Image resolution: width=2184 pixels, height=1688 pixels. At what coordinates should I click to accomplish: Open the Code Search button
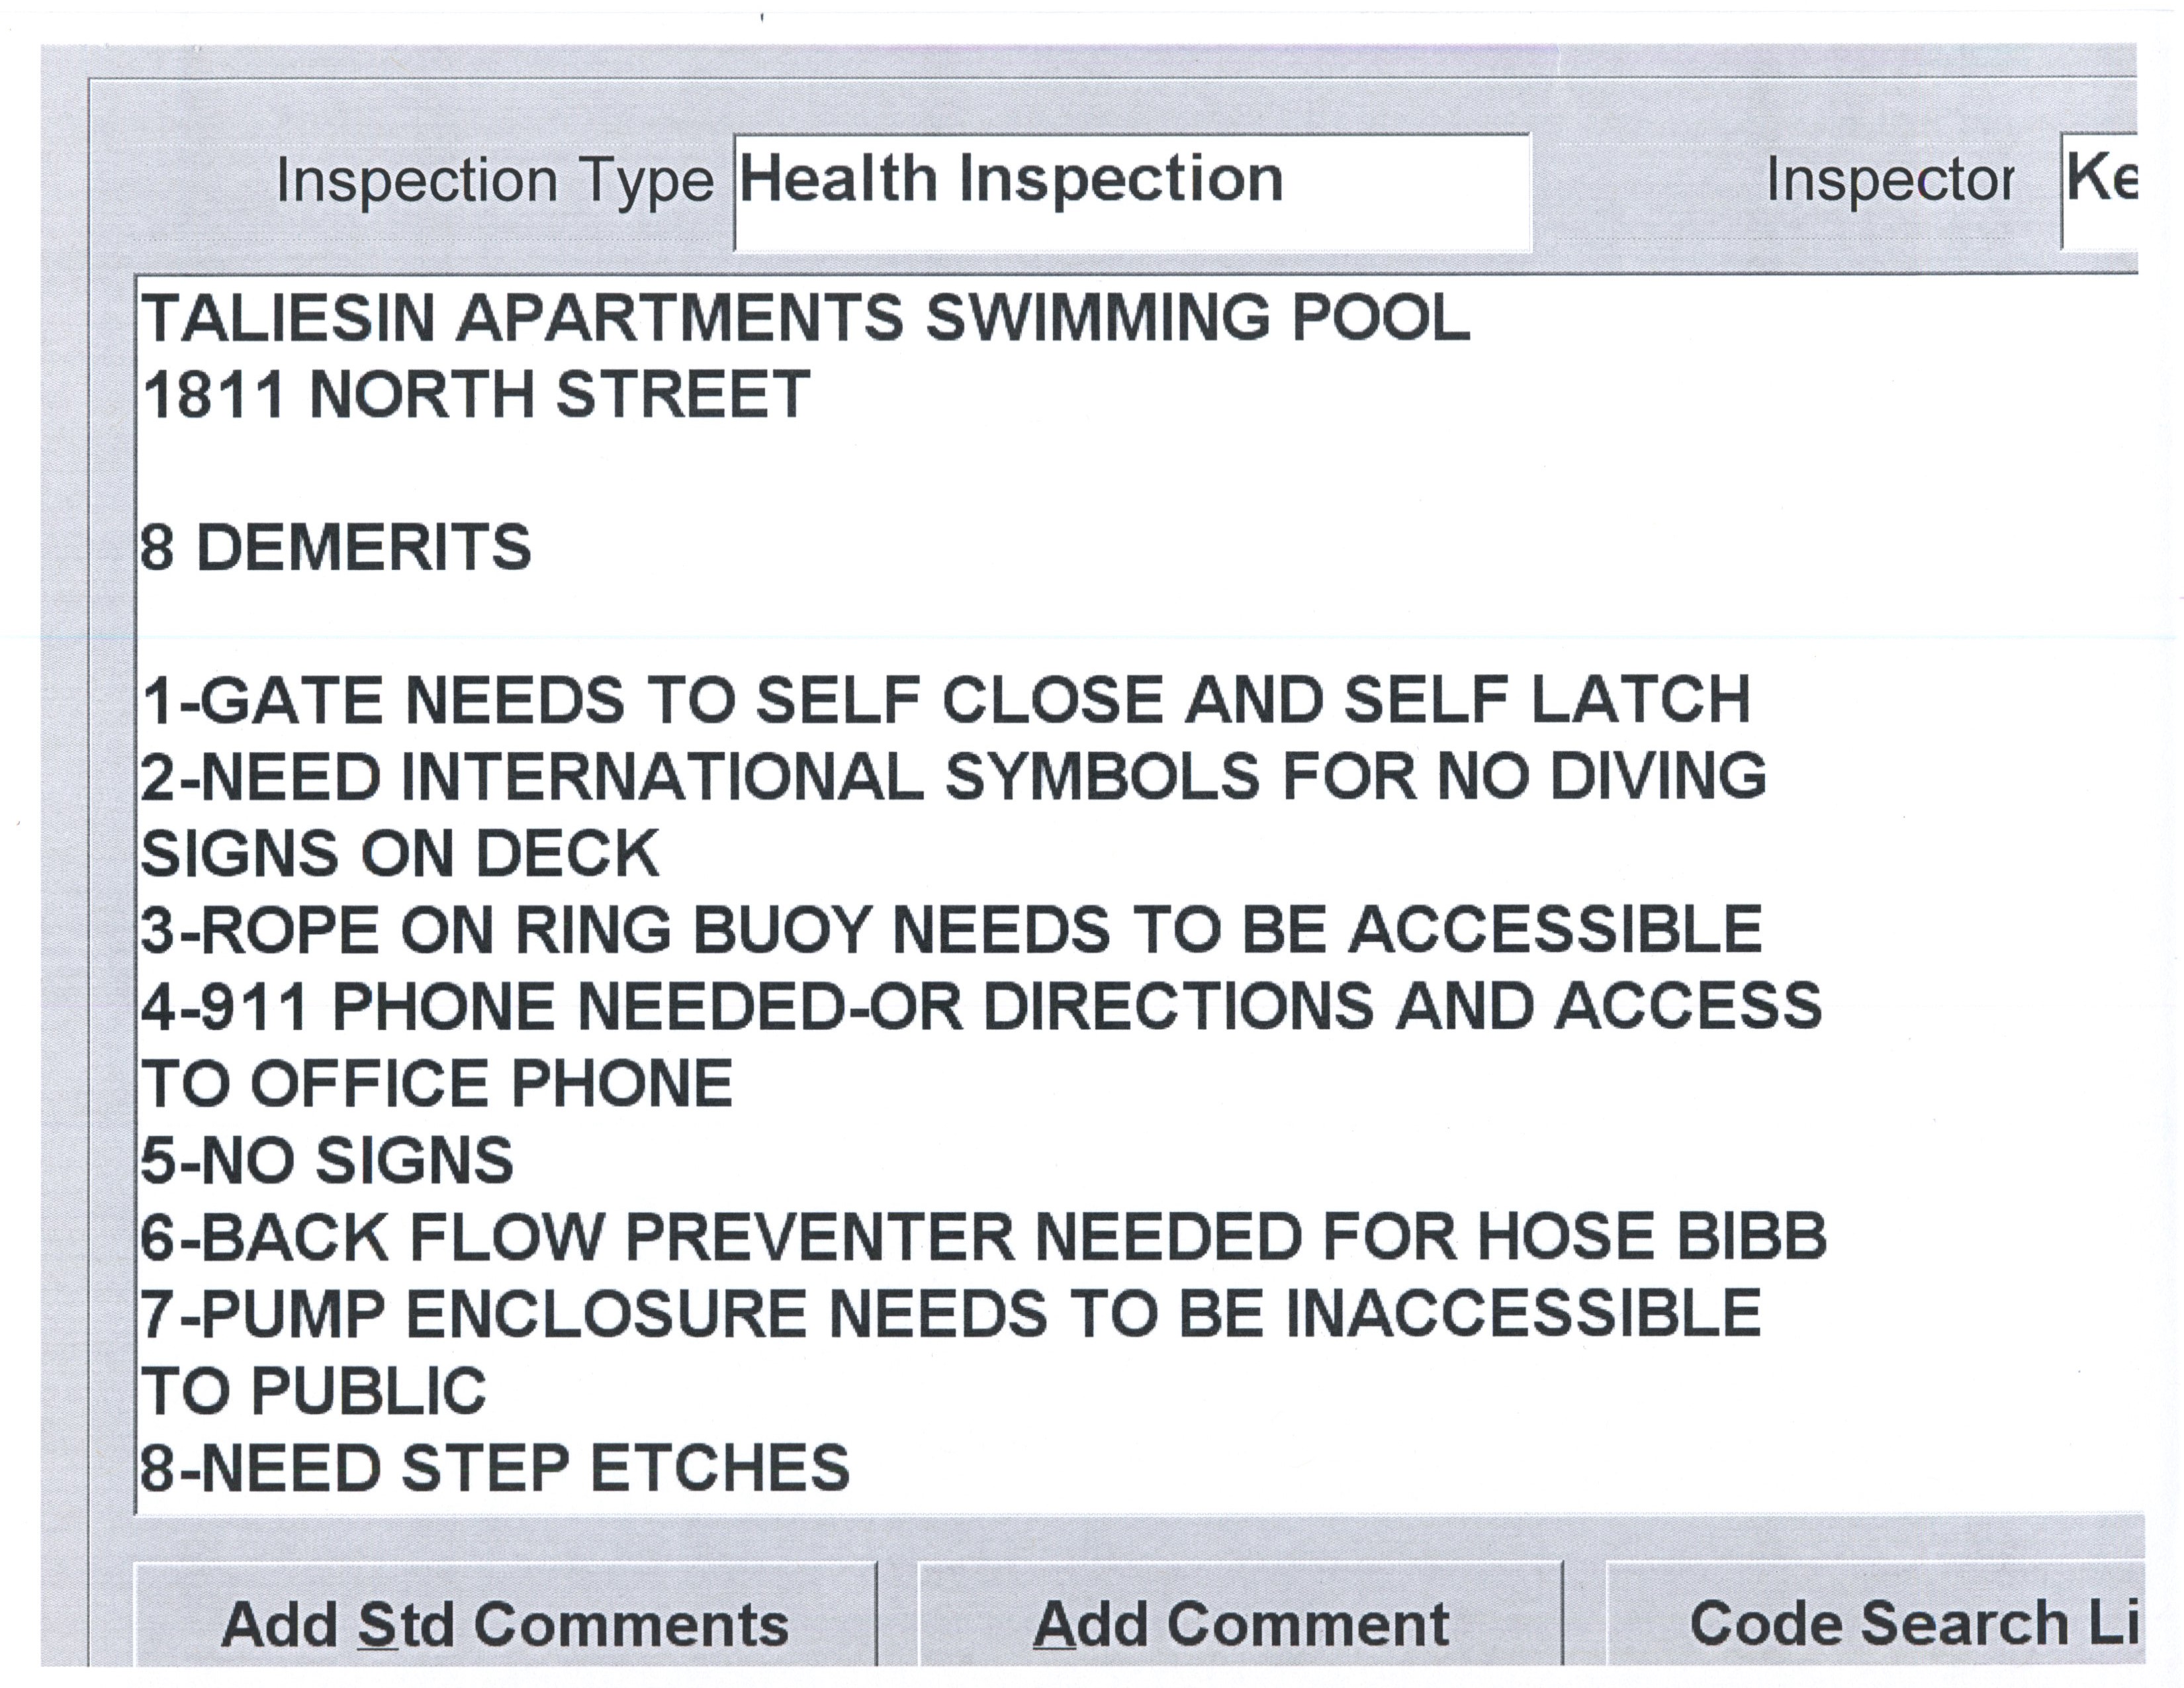(1875, 1622)
